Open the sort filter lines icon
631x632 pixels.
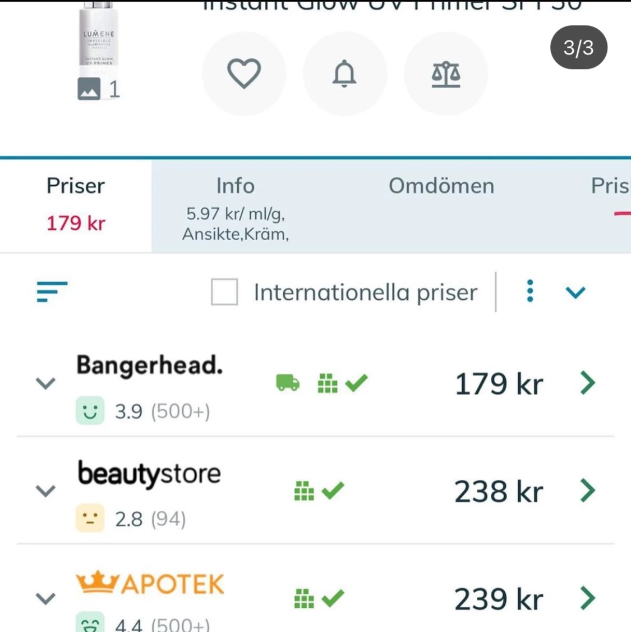(52, 291)
